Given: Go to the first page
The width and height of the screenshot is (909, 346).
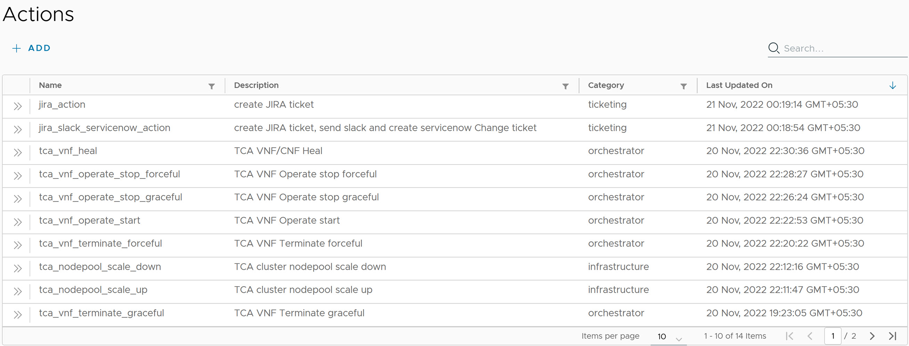Looking at the screenshot, I should [x=790, y=336].
